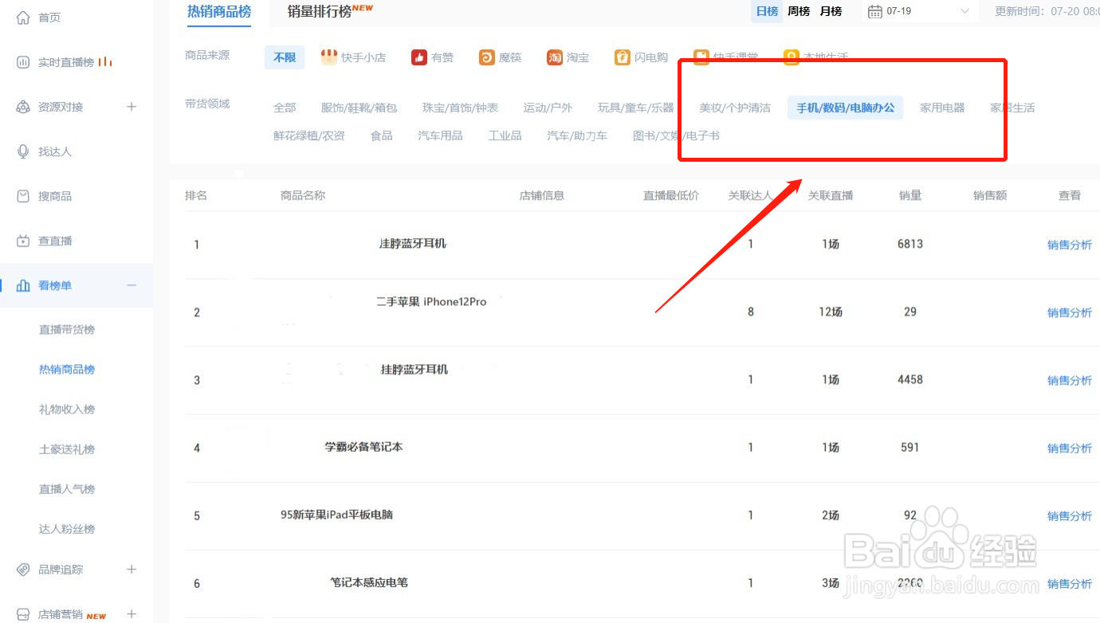Go to 礼物收入榜 in the sidebar
1100x623 pixels.
pyautogui.click(x=66, y=409)
